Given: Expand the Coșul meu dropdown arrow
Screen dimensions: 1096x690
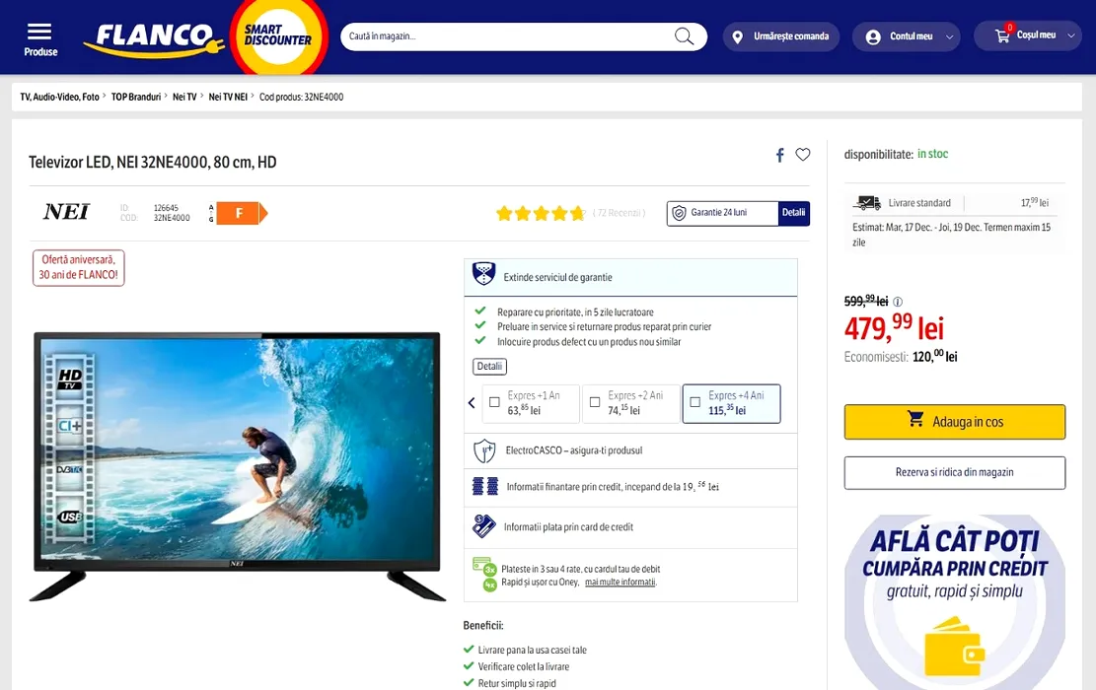Looking at the screenshot, I should pyautogui.click(x=1070, y=35).
